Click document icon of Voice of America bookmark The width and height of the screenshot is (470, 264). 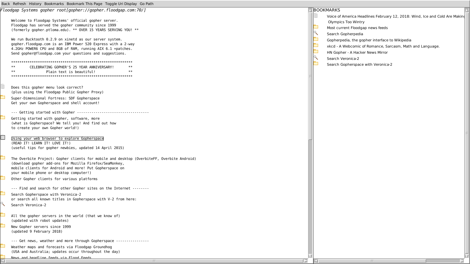[x=316, y=15]
